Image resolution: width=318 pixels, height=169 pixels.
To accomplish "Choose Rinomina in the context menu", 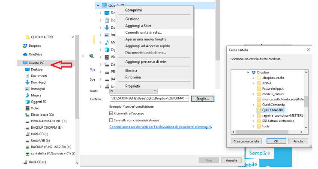I will pyautogui.click(x=154, y=77).
